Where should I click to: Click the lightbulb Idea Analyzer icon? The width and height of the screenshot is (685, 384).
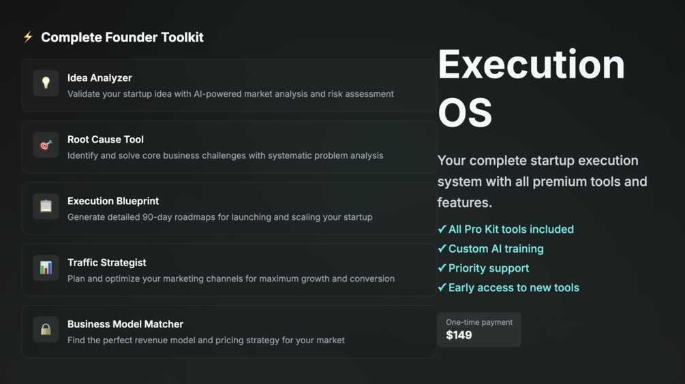point(46,83)
